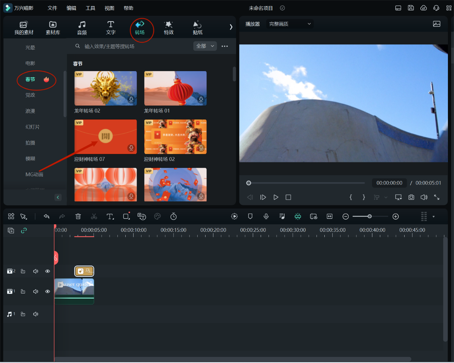Select the 电影 transition category
454x363 pixels.
pos(30,63)
